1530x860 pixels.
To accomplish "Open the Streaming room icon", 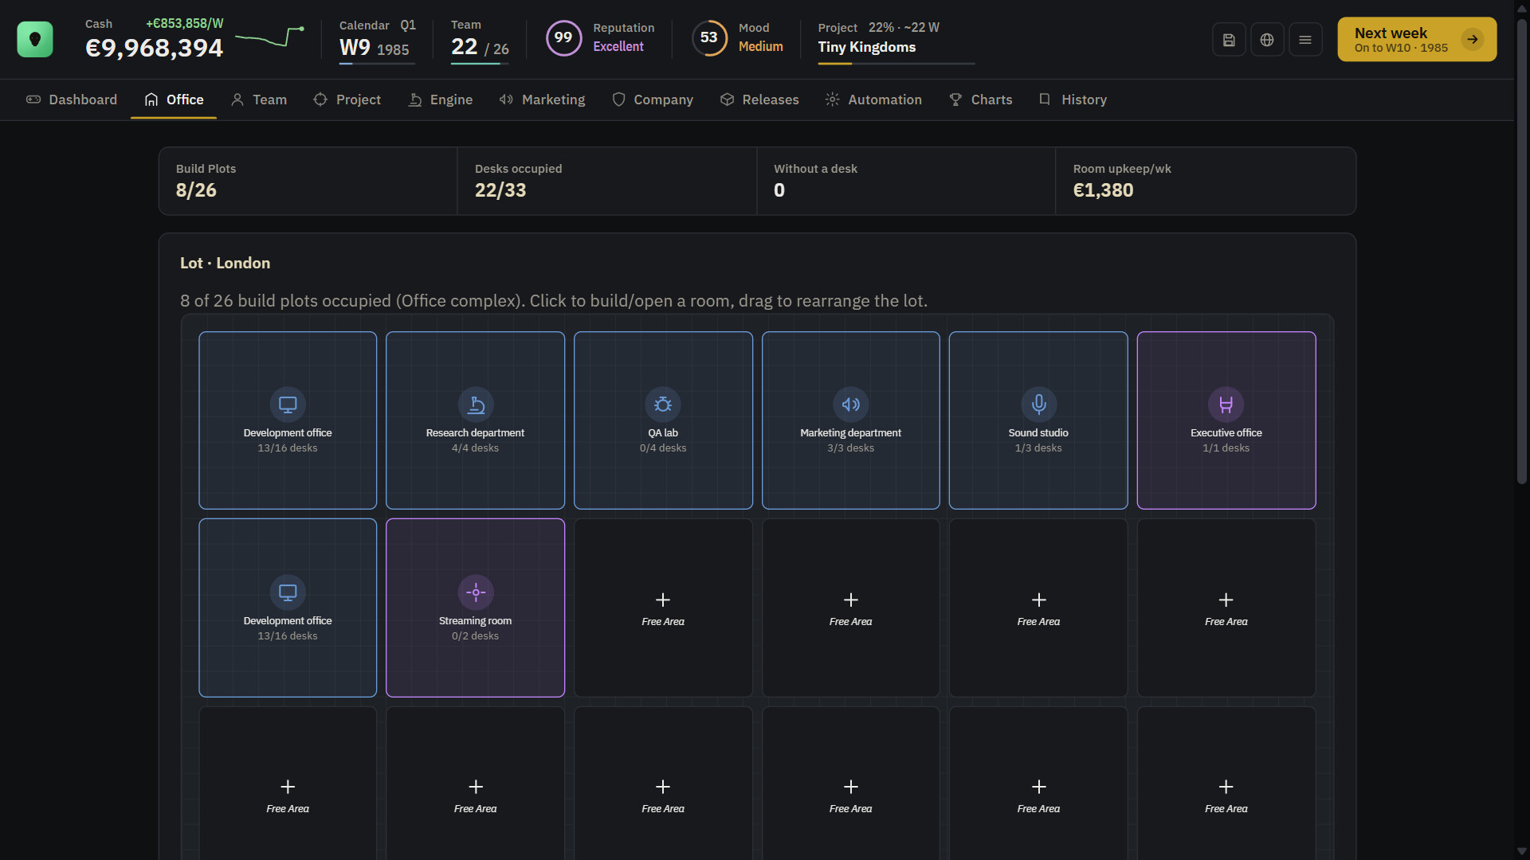I will (x=476, y=592).
